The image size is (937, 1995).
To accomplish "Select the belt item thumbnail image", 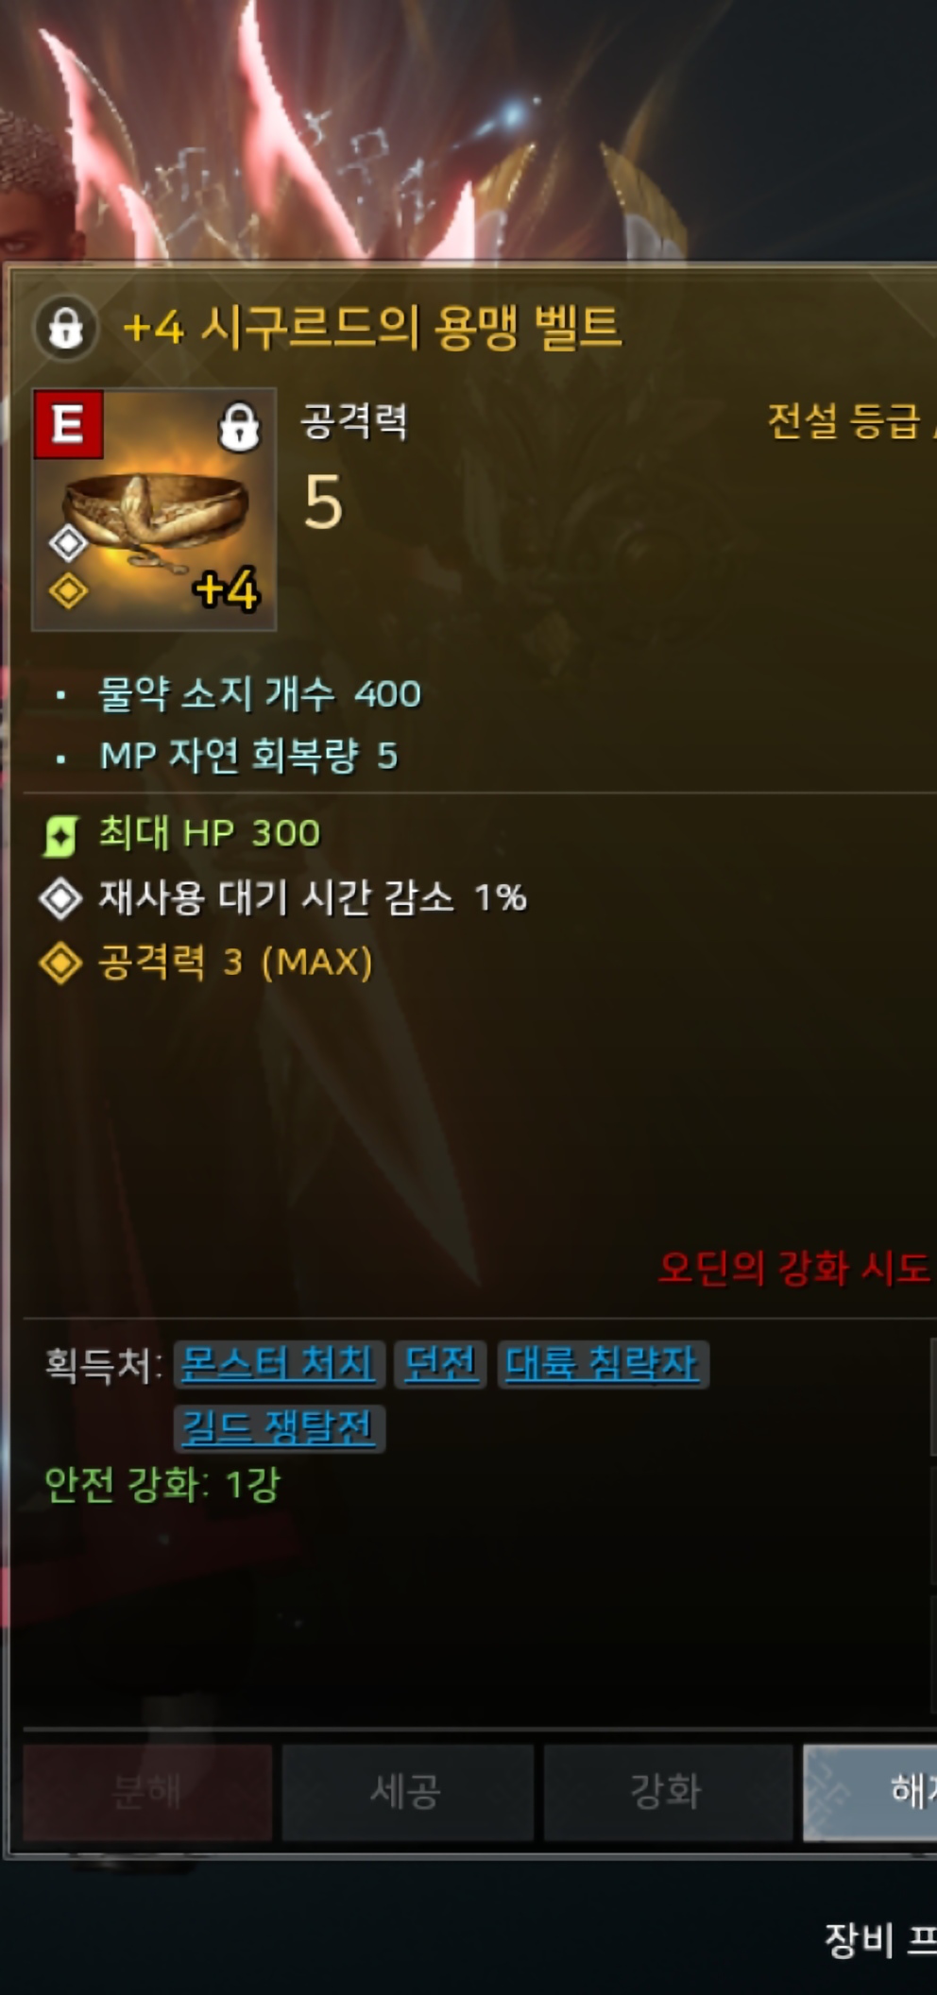I will pos(154,509).
